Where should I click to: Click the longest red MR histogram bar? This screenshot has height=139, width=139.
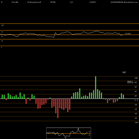tap(58, 108)
